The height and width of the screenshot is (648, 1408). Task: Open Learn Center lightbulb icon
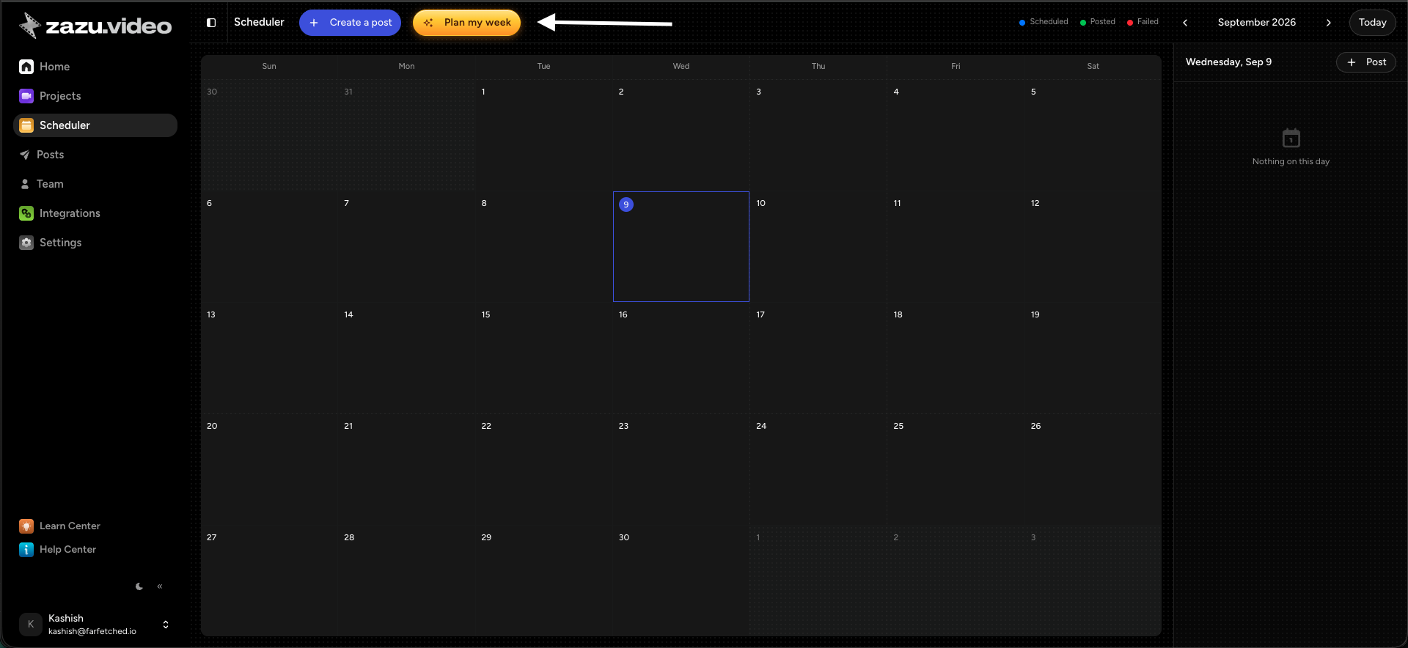pos(26,526)
